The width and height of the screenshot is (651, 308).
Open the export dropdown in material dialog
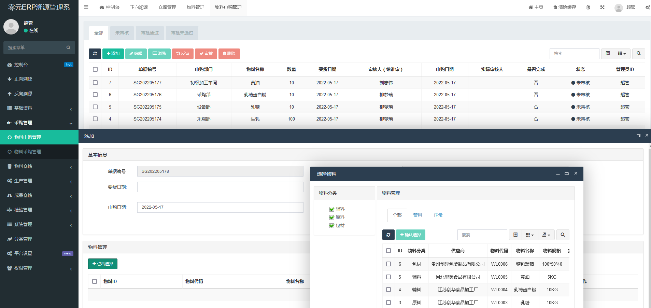[546, 235]
